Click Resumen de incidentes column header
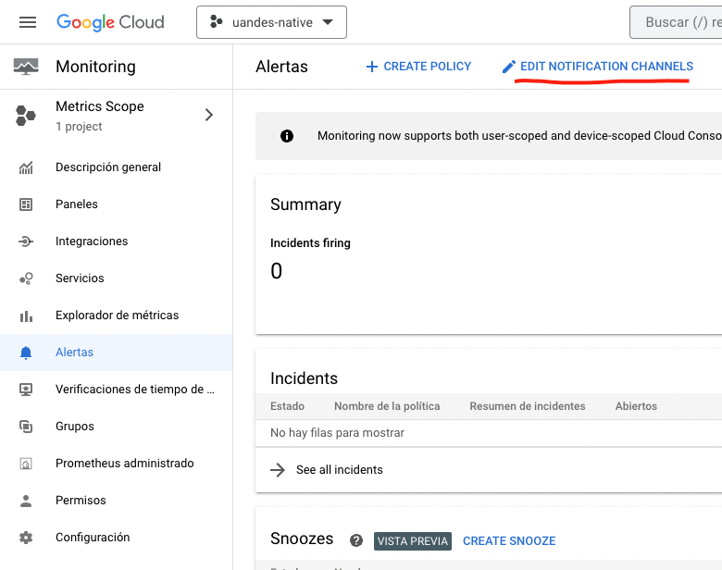 [528, 406]
